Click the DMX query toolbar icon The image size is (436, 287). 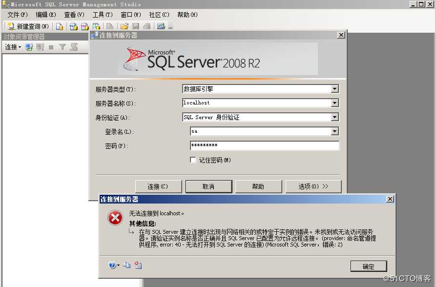85,26
